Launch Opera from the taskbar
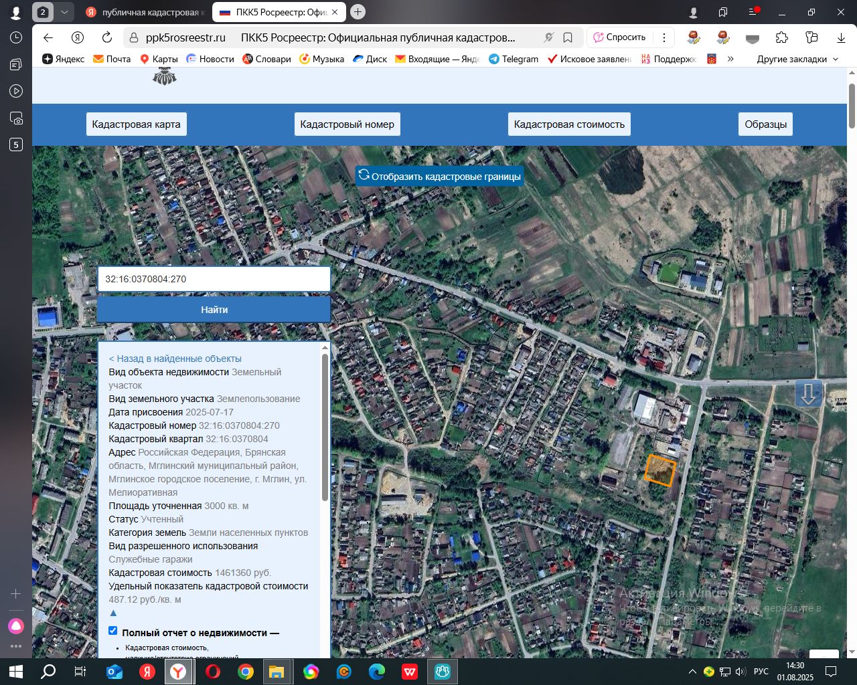Viewport: 857px width, 685px height. (213, 672)
